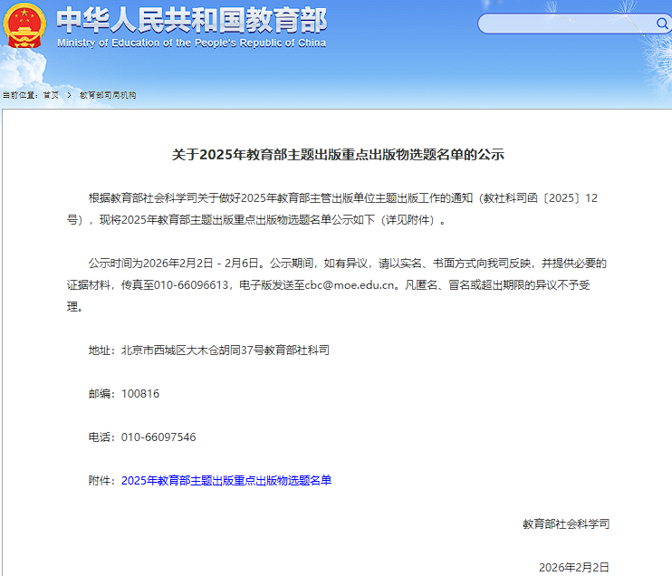Click the announcement title heading
Viewport: 672px width, 576px height.
338,155
